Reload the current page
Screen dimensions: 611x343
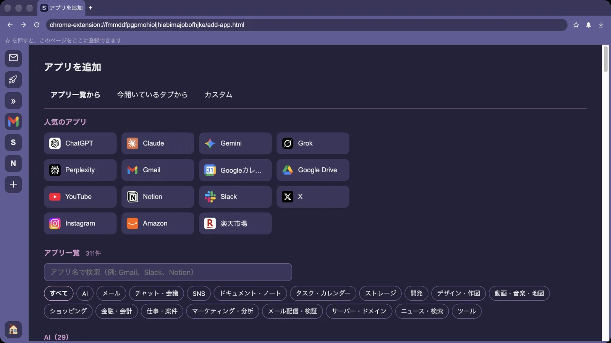click(37, 25)
